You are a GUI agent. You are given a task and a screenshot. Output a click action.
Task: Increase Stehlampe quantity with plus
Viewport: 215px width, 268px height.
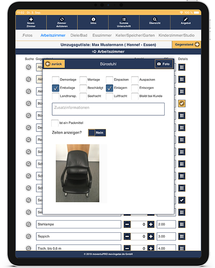click(151, 224)
